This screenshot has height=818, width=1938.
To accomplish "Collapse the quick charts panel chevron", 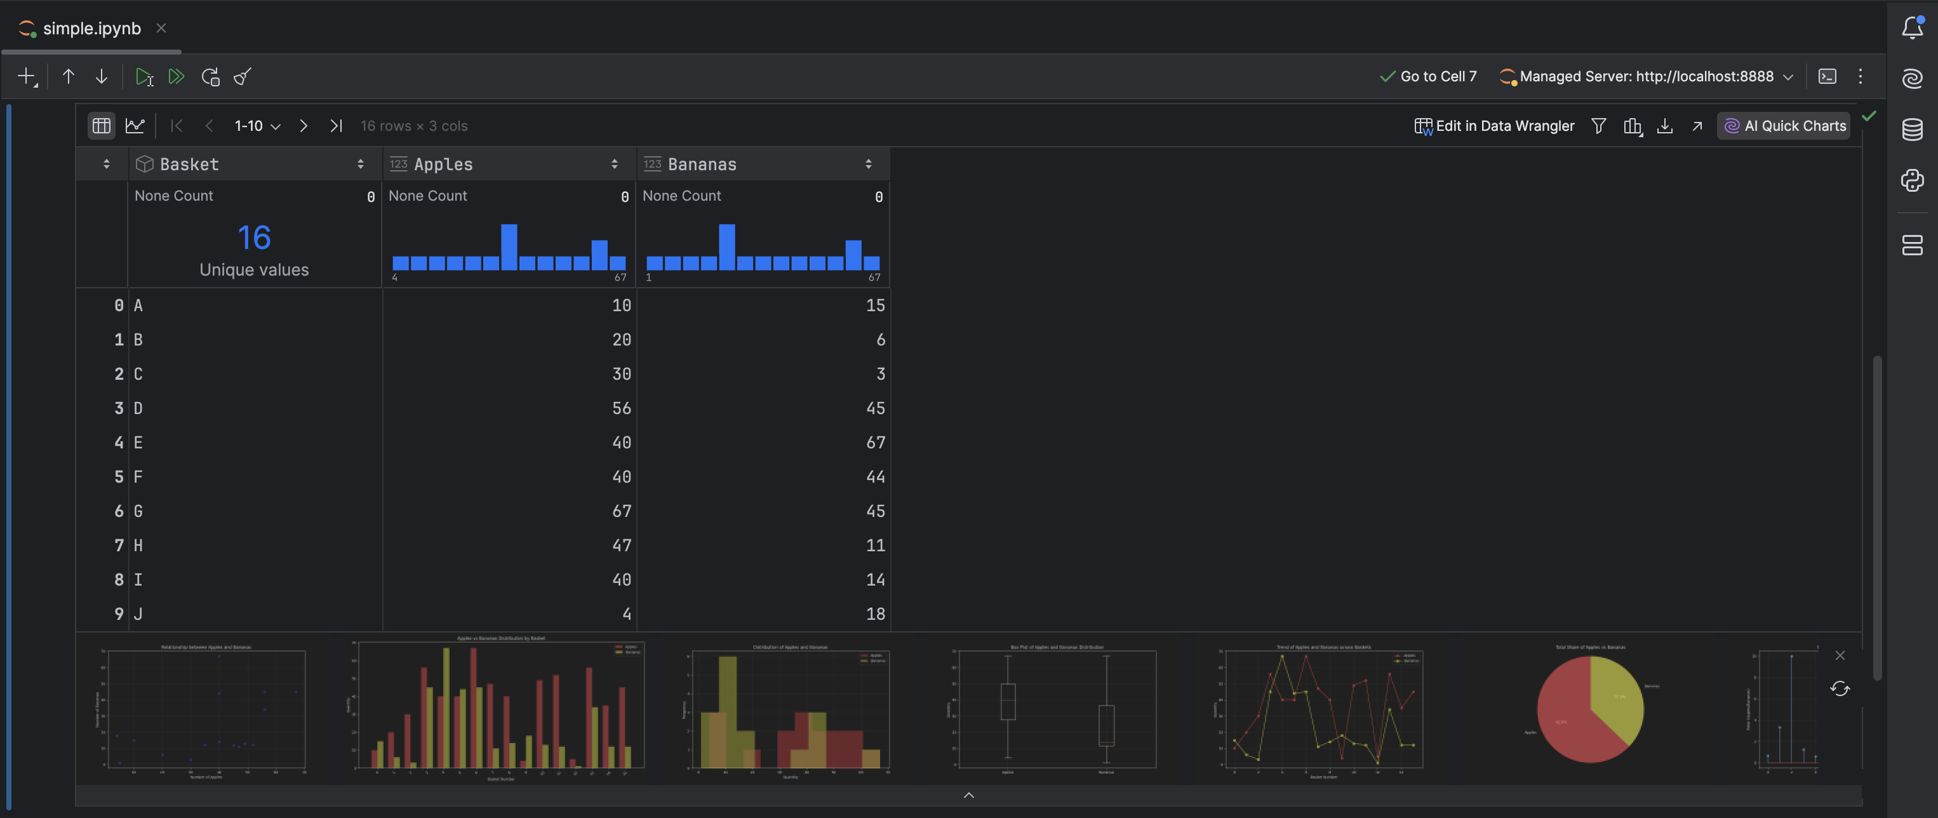I will click(x=968, y=795).
